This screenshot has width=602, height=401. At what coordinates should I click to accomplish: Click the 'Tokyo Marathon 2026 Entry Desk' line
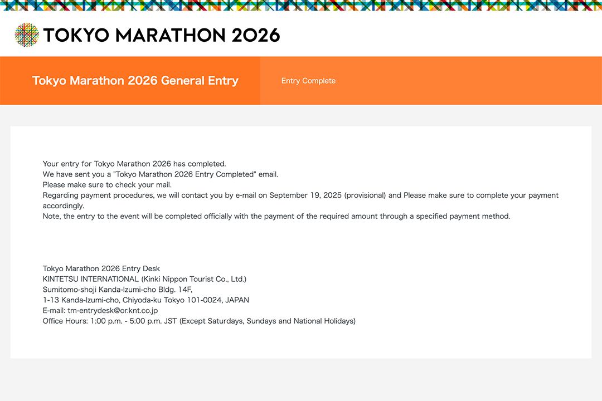click(x=101, y=268)
